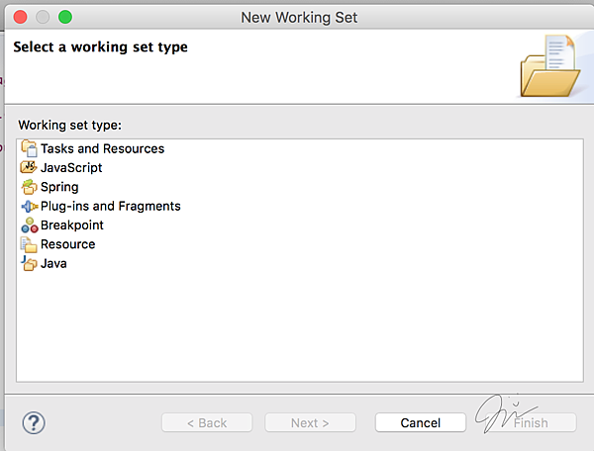Select the "Plug-ins and Fragments" text label
The width and height of the screenshot is (594, 451).
[x=110, y=206]
